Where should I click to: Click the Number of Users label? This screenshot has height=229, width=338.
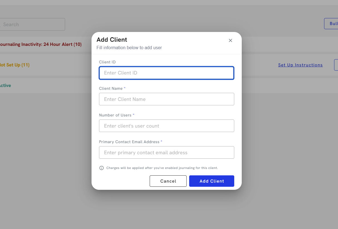[x=115, y=115]
